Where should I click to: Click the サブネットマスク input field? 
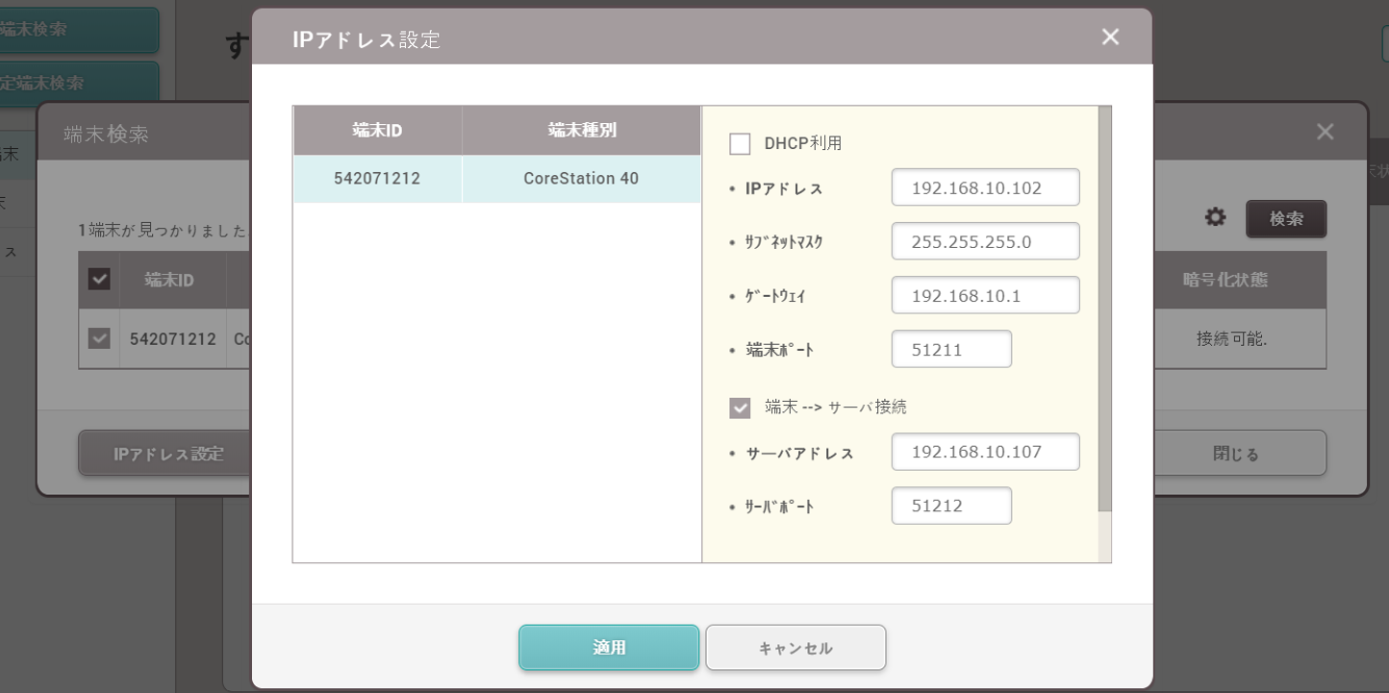tap(985, 241)
